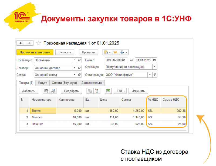Click quantity 15,000 in Плюшка row
The image size is (216, 166).
70,124
